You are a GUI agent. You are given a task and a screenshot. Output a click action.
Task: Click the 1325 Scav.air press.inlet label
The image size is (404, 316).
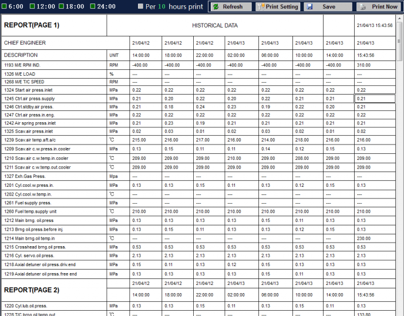28,132
